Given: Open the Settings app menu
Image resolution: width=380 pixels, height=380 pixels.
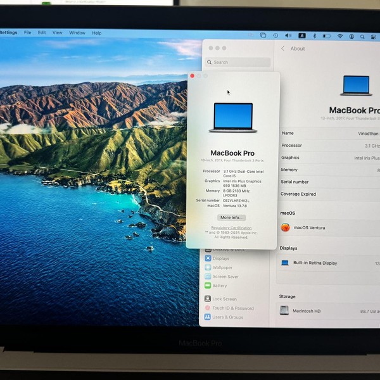Looking at the screenshot, I should pos(8,32).
